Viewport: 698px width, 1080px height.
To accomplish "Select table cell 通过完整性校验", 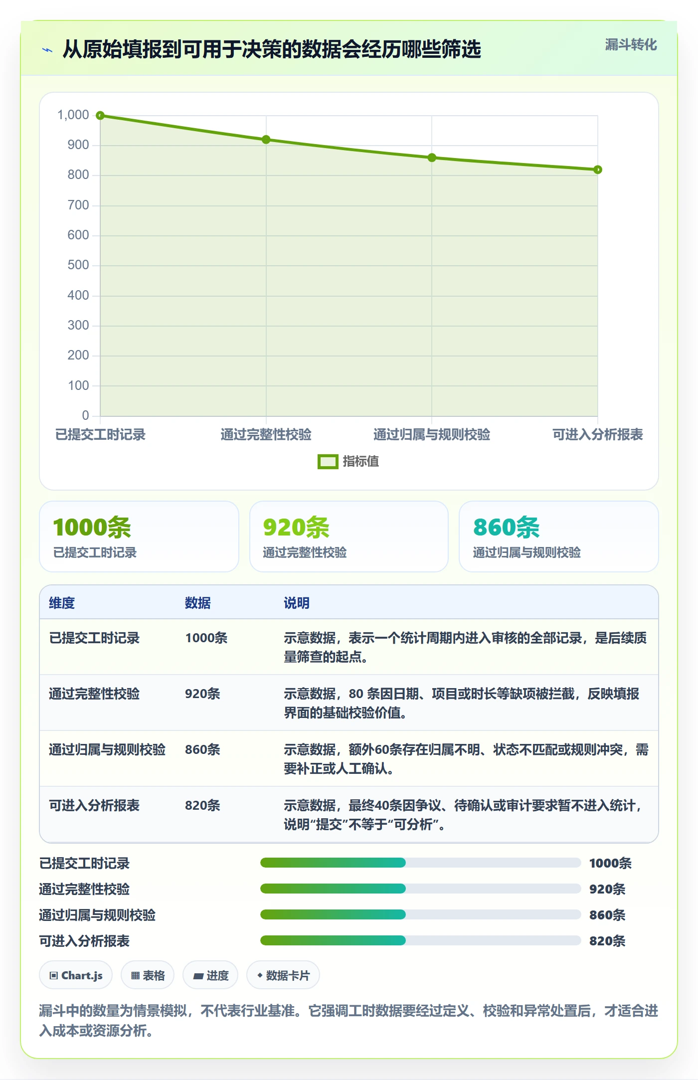I will coord(94,694).
